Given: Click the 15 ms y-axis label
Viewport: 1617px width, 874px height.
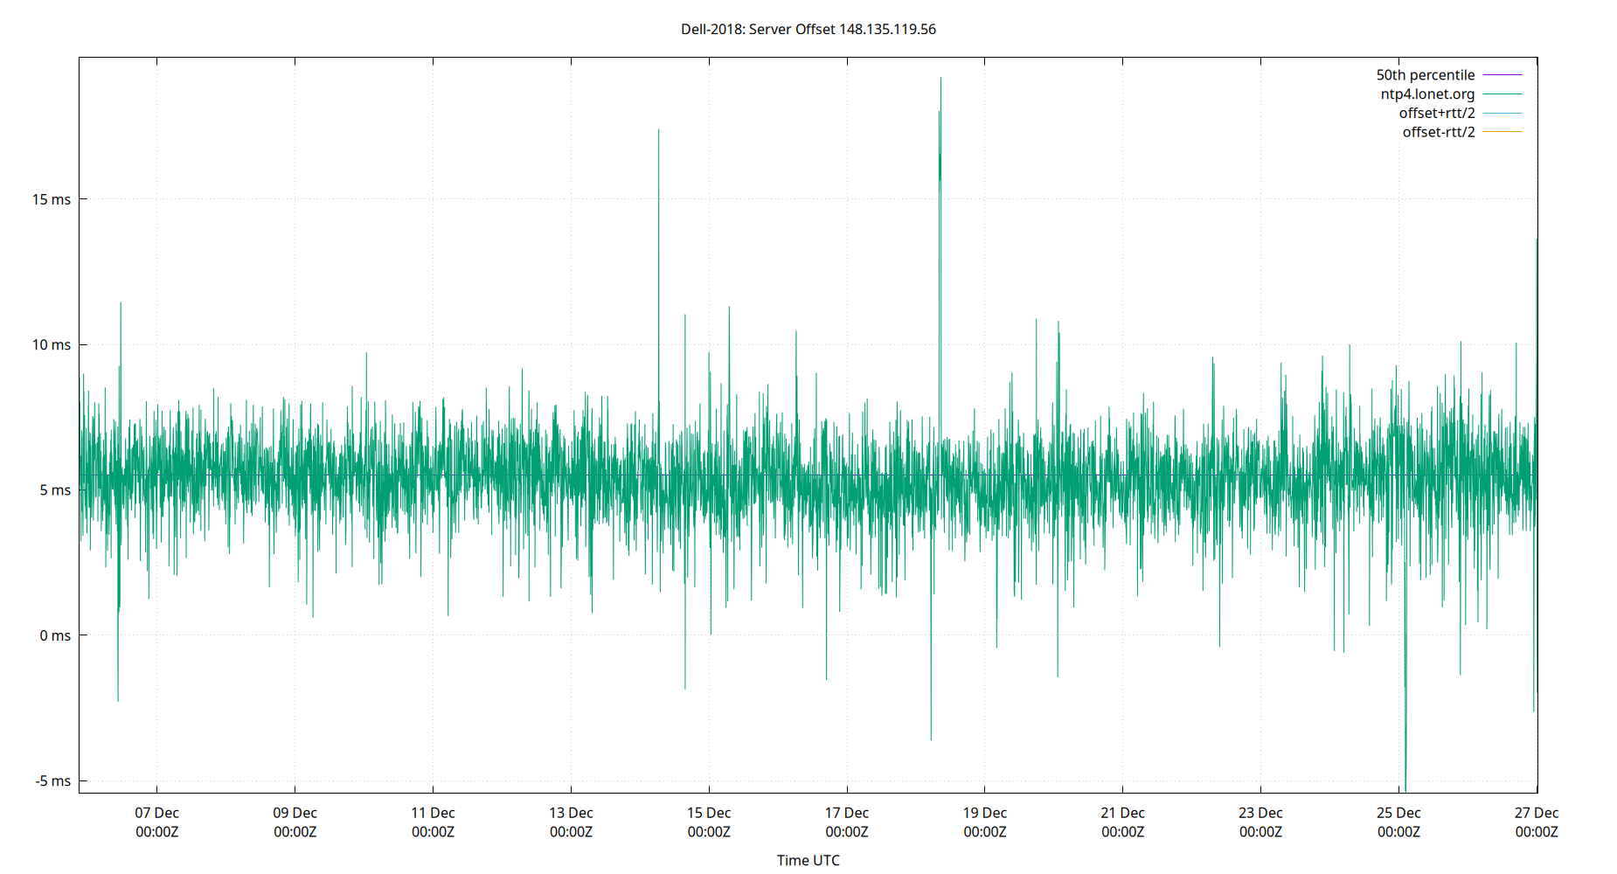Looking at the screenshot, I should point(52,198).
